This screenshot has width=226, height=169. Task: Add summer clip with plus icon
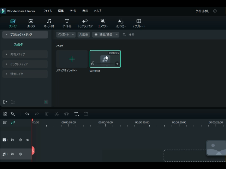coord(117,64)
